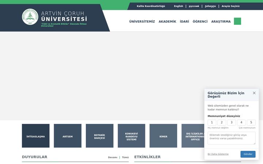Close the feedback popup with X
Viewport: 263px width, 164px height.
tap(254, 93)
